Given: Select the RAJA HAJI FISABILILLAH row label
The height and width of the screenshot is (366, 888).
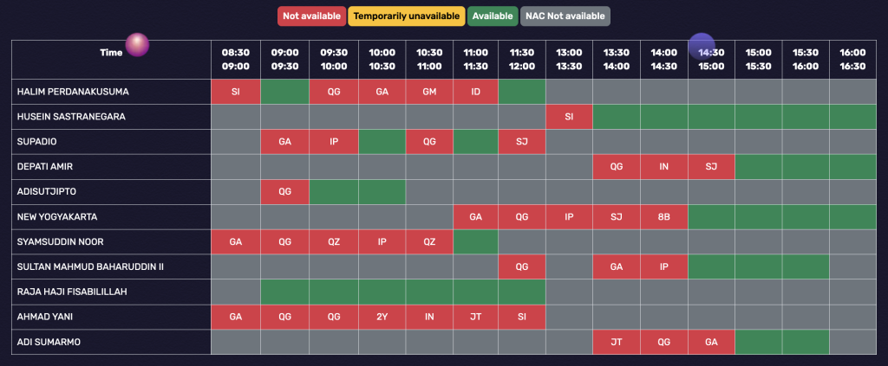Looking at the screenshot, I should click(73, 292).
